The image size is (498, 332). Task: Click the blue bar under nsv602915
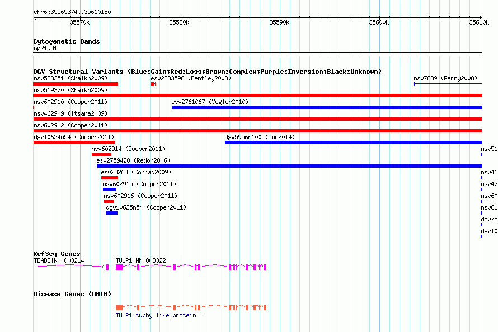coord(109,189)
